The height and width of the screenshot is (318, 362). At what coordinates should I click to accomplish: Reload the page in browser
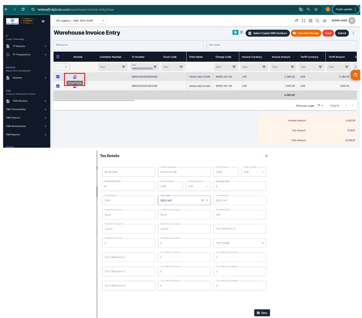23,10
